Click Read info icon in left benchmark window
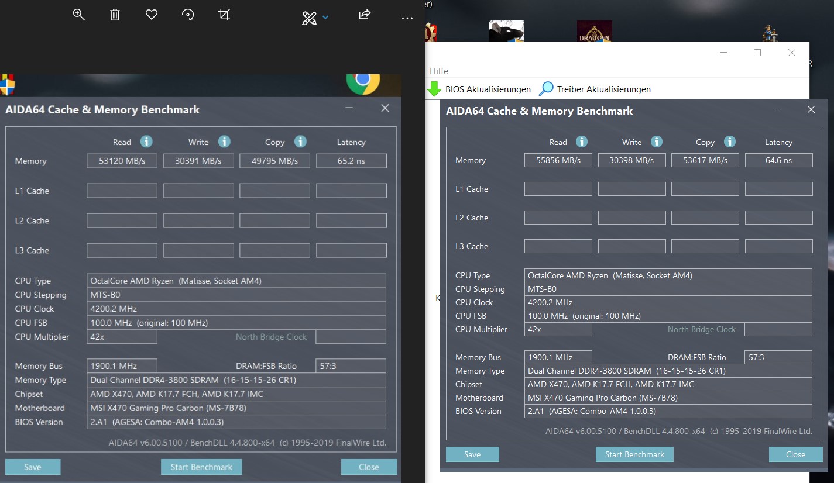Viewport: 834px width, 483px height. pos(146,142)
